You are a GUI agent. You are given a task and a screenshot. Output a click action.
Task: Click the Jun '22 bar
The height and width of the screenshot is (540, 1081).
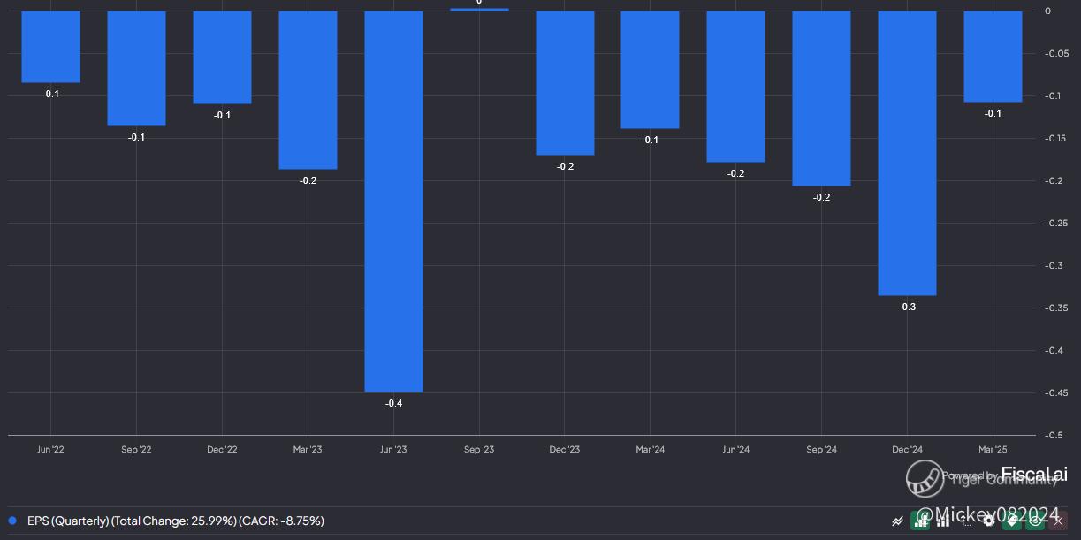click(x=50, y=47)
